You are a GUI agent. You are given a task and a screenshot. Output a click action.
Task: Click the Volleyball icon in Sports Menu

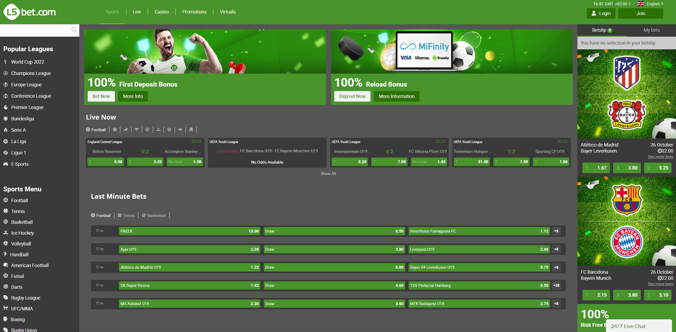(6, 243)
